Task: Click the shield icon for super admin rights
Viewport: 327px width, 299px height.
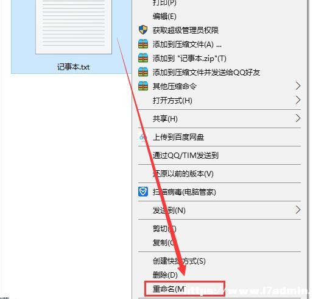Action: [x=143, y=30]
